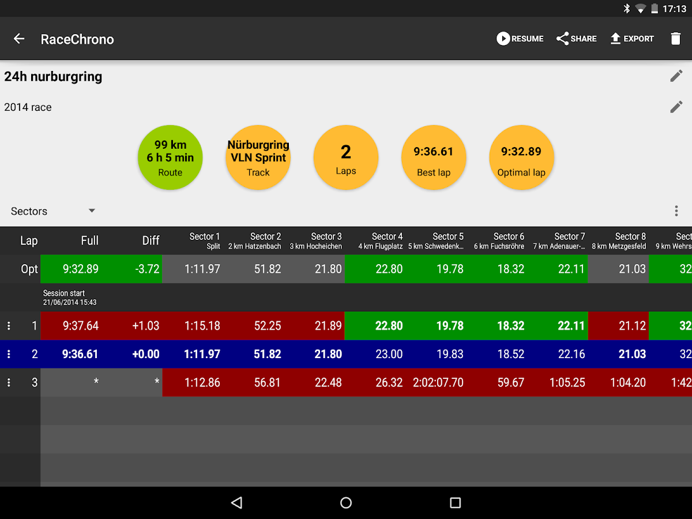
Task: Open the overflow menu above the sectors table
Action: (676, 211)
